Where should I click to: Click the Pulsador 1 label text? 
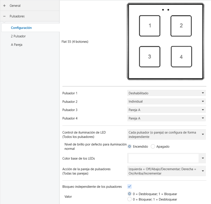[x=70, y=93]
